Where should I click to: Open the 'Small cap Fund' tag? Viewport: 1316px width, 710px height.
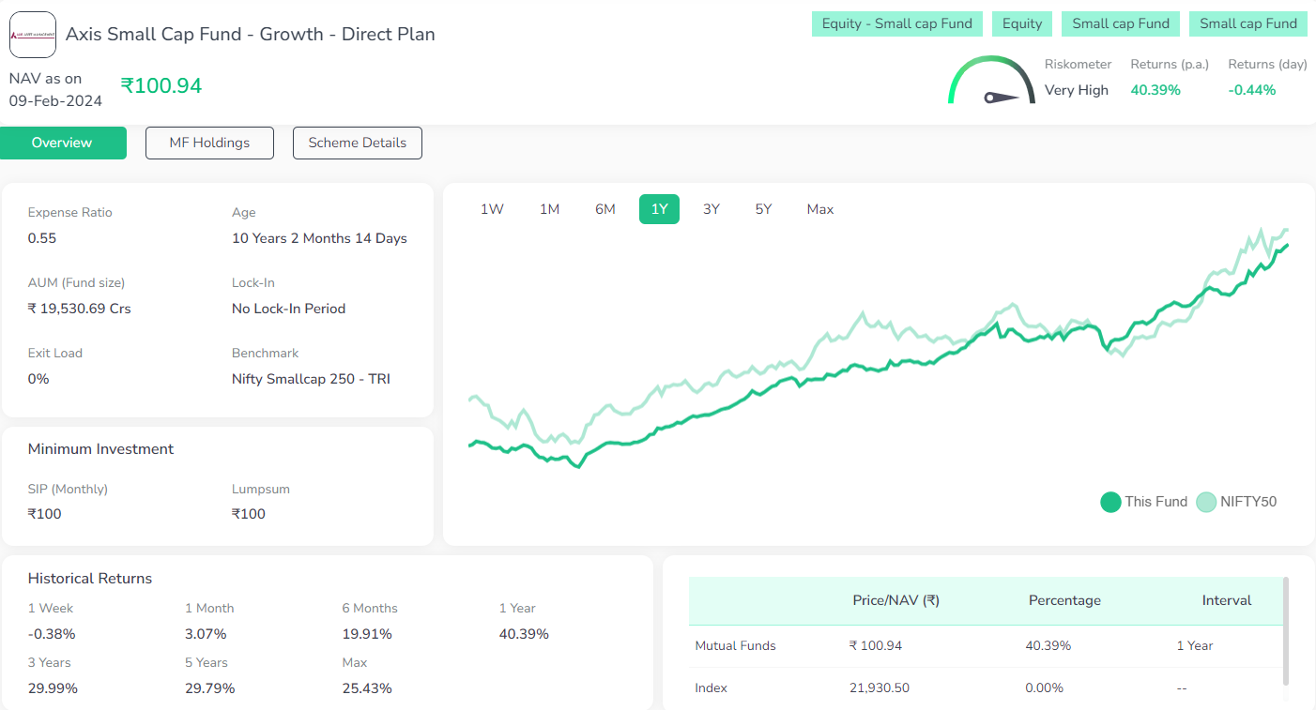coord(1120,23)
